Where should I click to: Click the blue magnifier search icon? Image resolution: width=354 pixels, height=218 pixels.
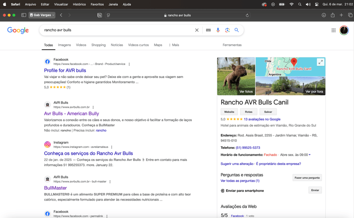236,30
